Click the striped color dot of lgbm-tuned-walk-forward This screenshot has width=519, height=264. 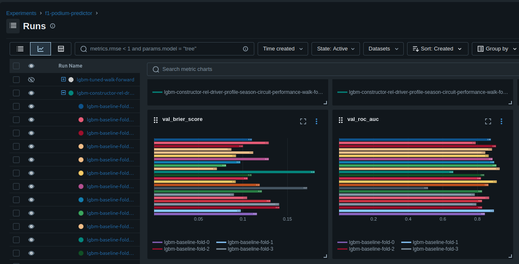(71, 80)
